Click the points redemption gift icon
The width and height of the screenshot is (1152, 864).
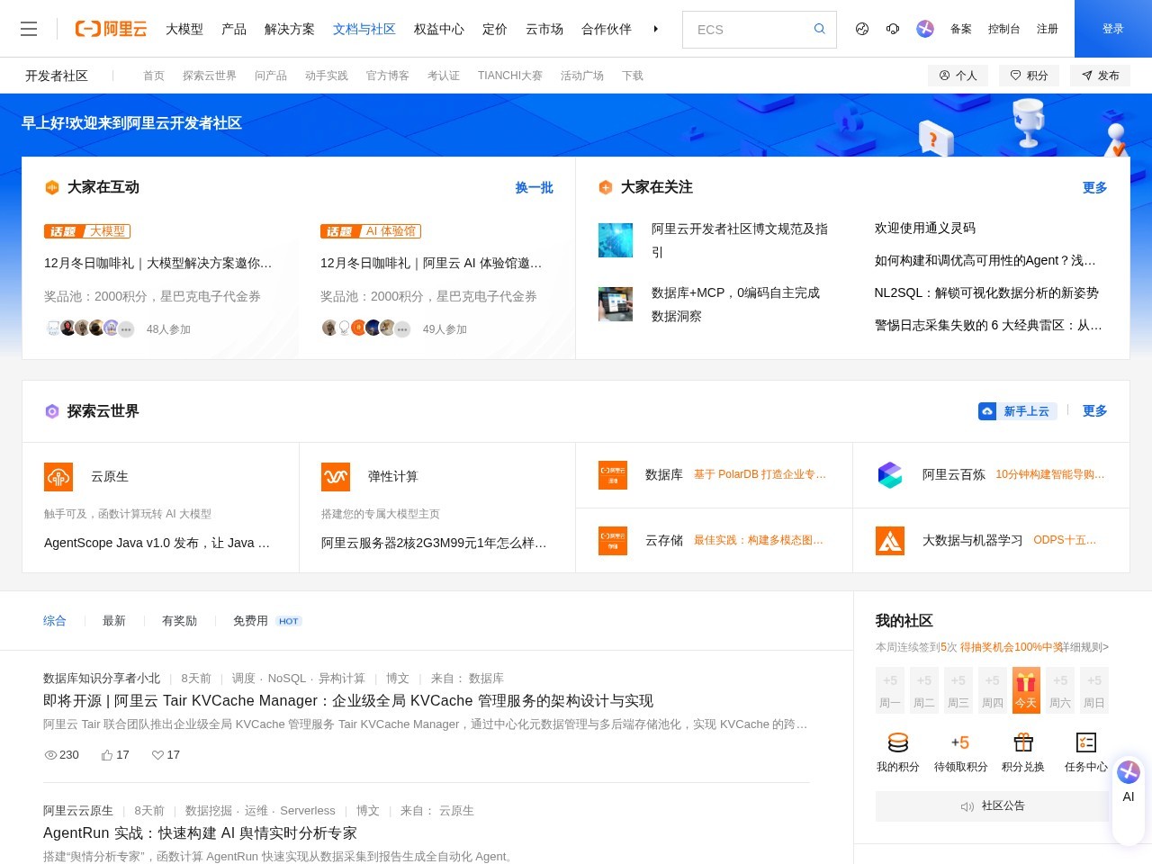(1022, 742)
